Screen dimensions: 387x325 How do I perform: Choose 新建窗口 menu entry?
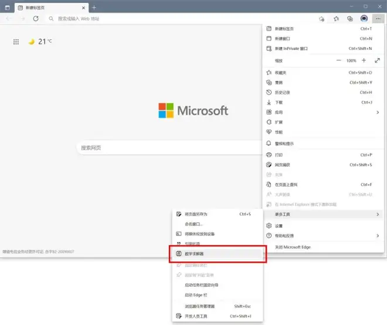[x=323, y=39]
